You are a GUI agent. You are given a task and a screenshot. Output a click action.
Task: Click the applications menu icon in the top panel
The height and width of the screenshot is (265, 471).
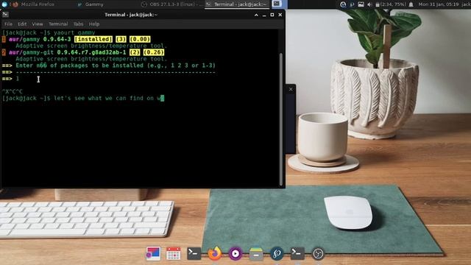(x=4, y=4)
